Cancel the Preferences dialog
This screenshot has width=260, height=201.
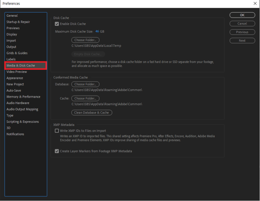tap(242, 23)
